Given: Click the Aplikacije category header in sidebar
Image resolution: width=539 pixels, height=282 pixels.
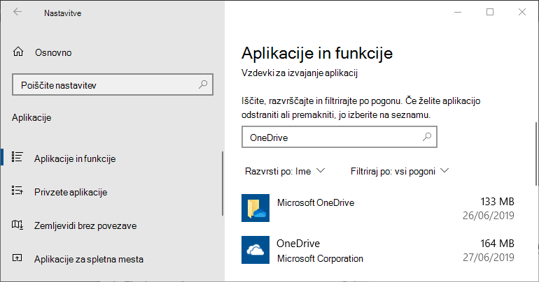Looking at the screenshot, I should pyautogui.click(x=31, y=117).
